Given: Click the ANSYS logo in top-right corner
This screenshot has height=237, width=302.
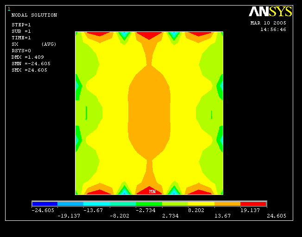Looking at the screenshot, I should (x=270, y=12).
